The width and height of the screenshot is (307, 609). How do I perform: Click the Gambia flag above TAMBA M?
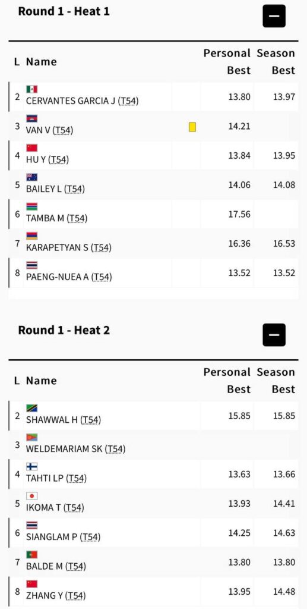32,206
